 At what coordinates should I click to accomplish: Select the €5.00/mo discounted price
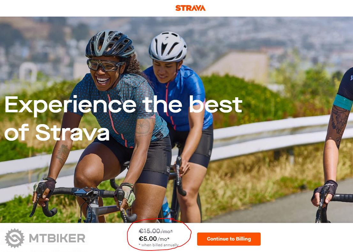pos(154,239)
